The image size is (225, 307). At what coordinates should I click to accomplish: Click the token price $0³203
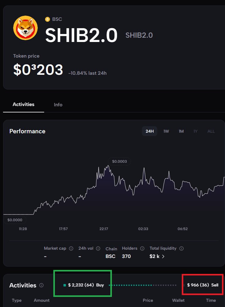(38, 70)
